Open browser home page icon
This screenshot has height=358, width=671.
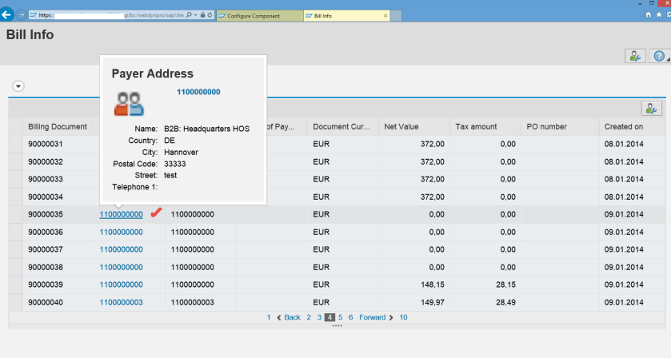[649, 15]
